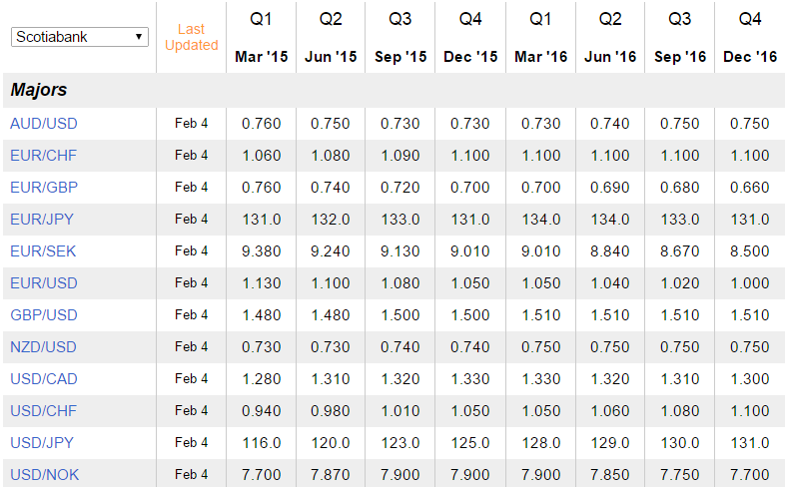This screenshot has width=791, height=487.
Task: Open the GBP/USD currency link
Action: tap(44, 315)
